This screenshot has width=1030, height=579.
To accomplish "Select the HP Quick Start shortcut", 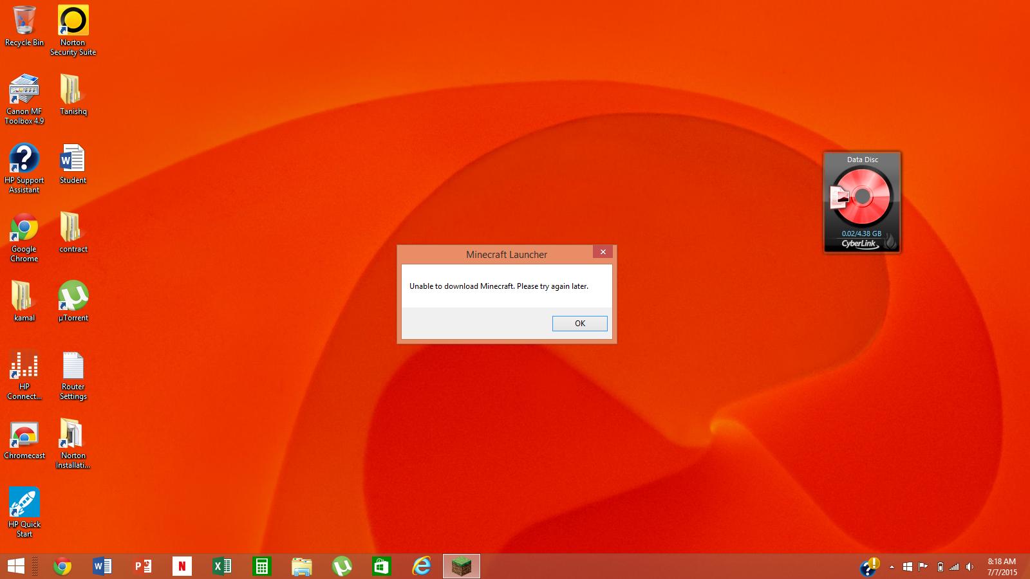I will pyautogui.click(x=24, y=512).
